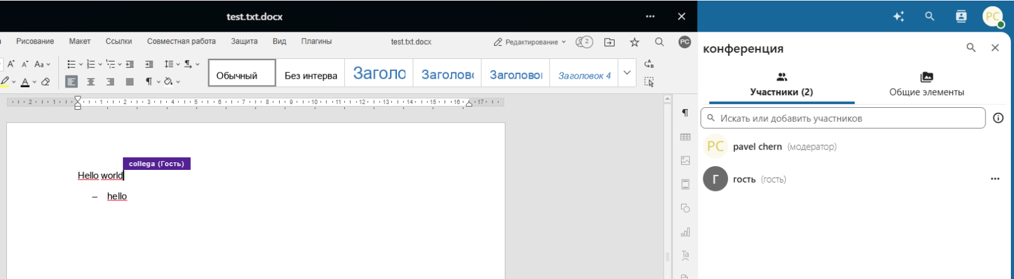
Task: Open options menu for гость participant
Action: 994,179
